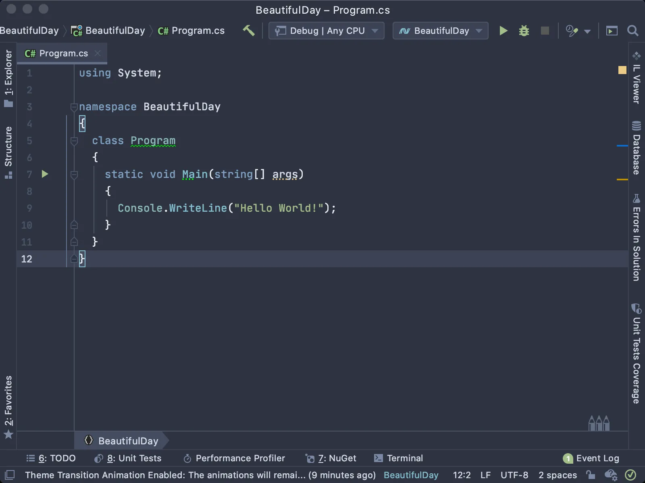The height and width of the screenshot is (483, 645).
Task: Click the solution-wide analysis checkmark icon
Action: click(630, 475)
